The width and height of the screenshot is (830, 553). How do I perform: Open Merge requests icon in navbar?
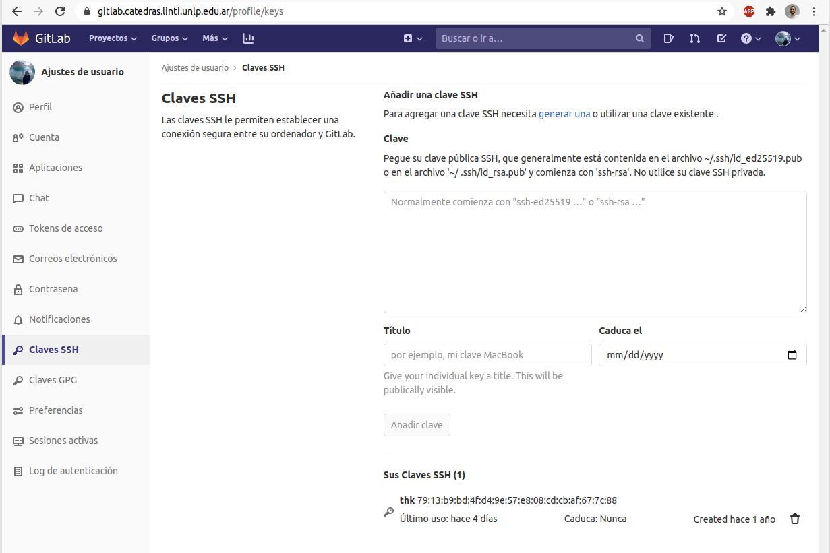tap(694, 38)
